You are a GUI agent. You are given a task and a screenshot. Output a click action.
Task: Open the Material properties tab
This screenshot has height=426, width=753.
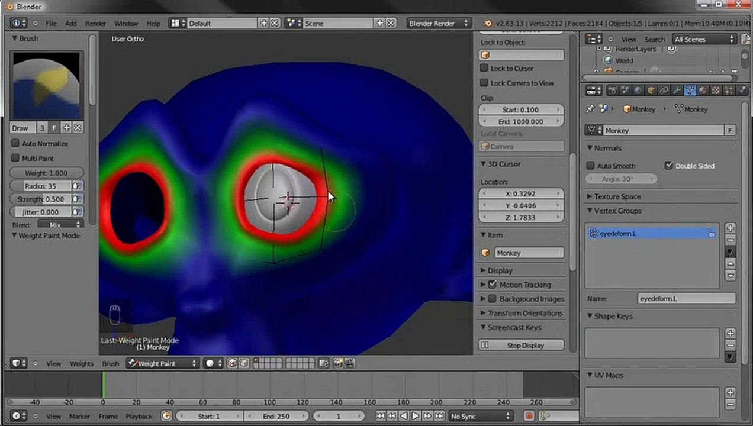click(703, 91)
